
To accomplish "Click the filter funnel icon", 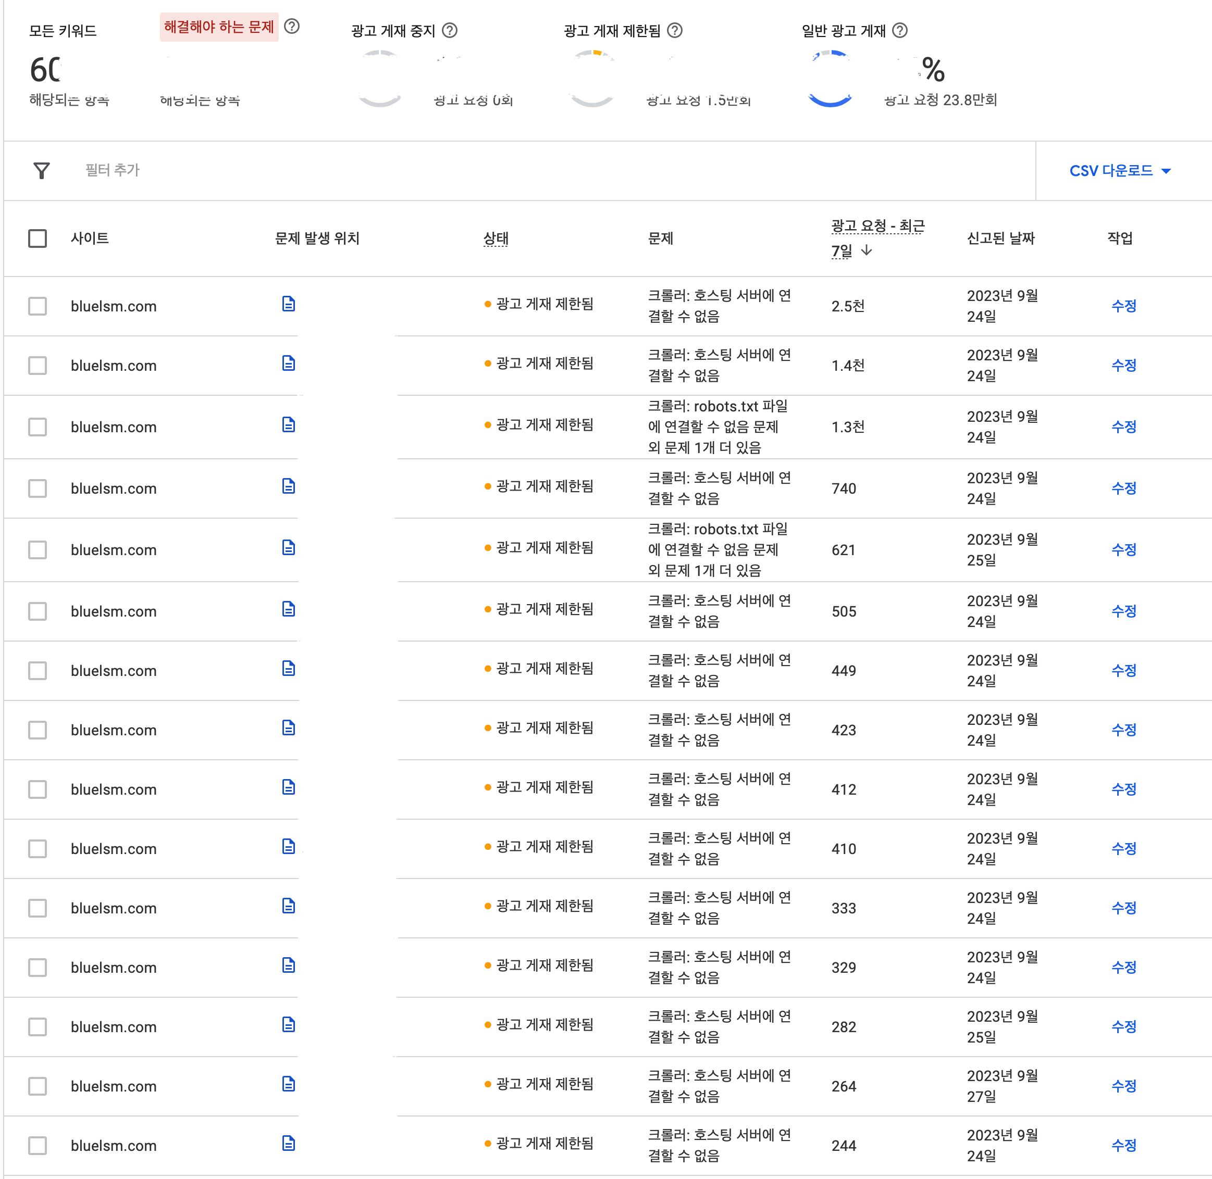I will pyautogui.click(x=42, y=170).
